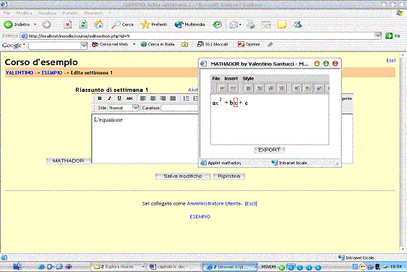Open the Modifica menu in Internet Explorer
The width and height of the screenshot is (407, 272).
tap(24, 13)
